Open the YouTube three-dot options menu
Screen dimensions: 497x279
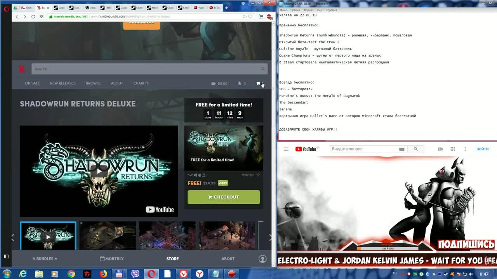pos(465,149)
